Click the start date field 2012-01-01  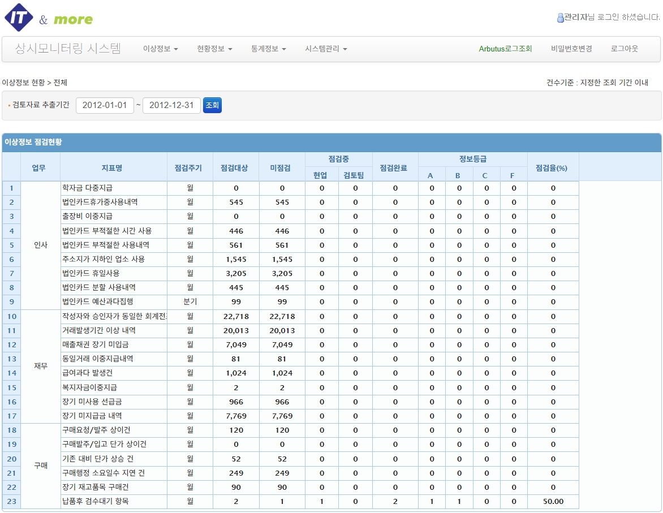point(105,105)
